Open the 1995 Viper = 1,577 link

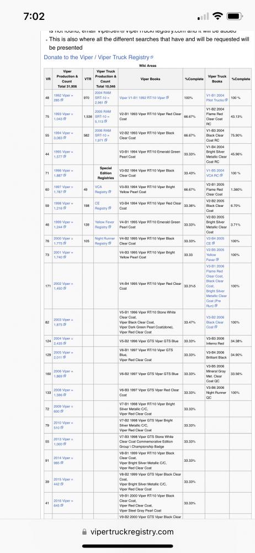63,154
